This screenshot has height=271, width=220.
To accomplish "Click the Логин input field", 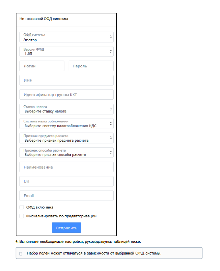I will click(42, 66).
